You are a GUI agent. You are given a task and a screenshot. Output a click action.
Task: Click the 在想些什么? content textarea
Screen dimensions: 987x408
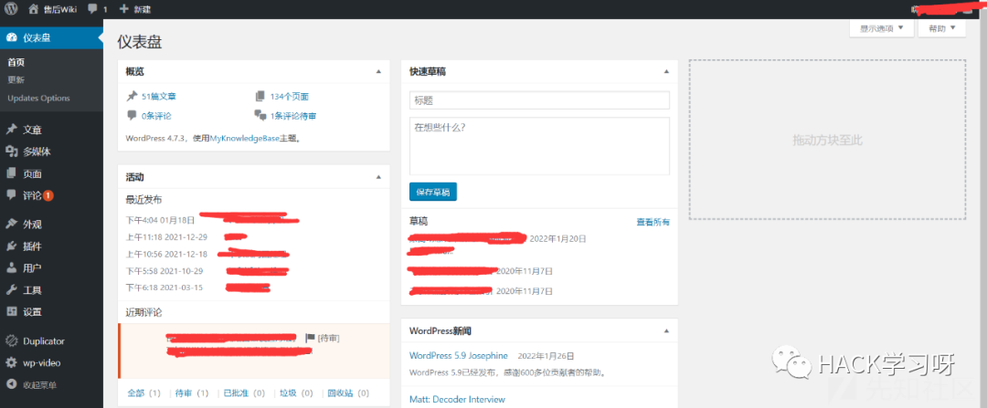[x=539, y=146]
